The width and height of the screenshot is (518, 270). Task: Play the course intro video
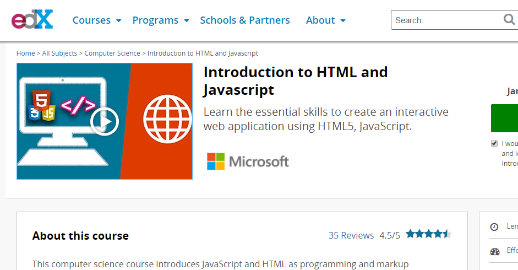click(x=104, y=121)
